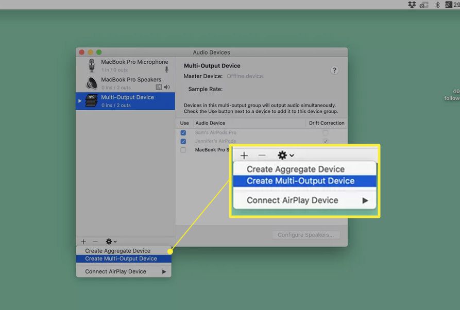Click the minus button to remove device

pyautogui.click(x=95, y=242)
